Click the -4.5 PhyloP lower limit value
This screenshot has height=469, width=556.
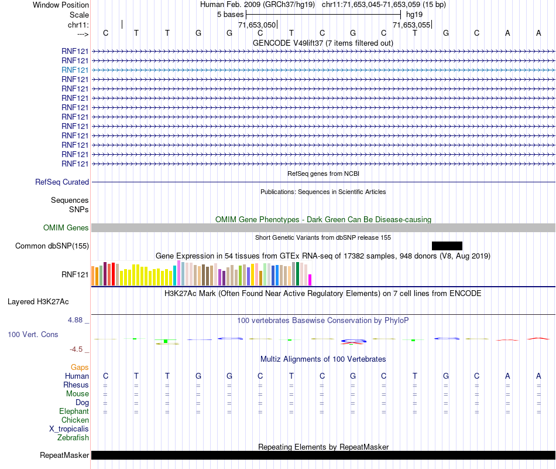[x=76, y=349]
